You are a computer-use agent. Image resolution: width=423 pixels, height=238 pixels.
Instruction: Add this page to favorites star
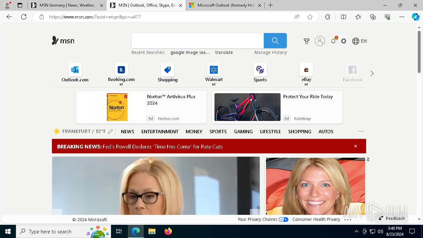point(310,17)
